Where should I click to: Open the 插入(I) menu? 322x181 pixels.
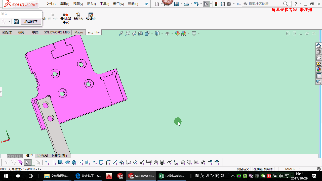(x=91, y=4)
